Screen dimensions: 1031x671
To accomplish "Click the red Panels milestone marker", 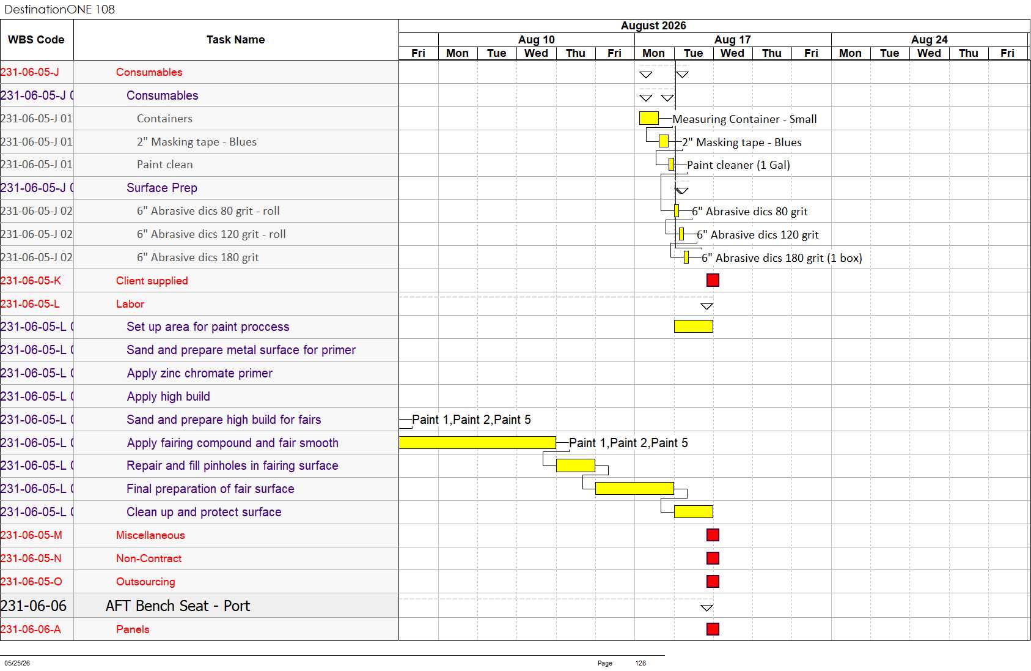I will click(713, 629).
